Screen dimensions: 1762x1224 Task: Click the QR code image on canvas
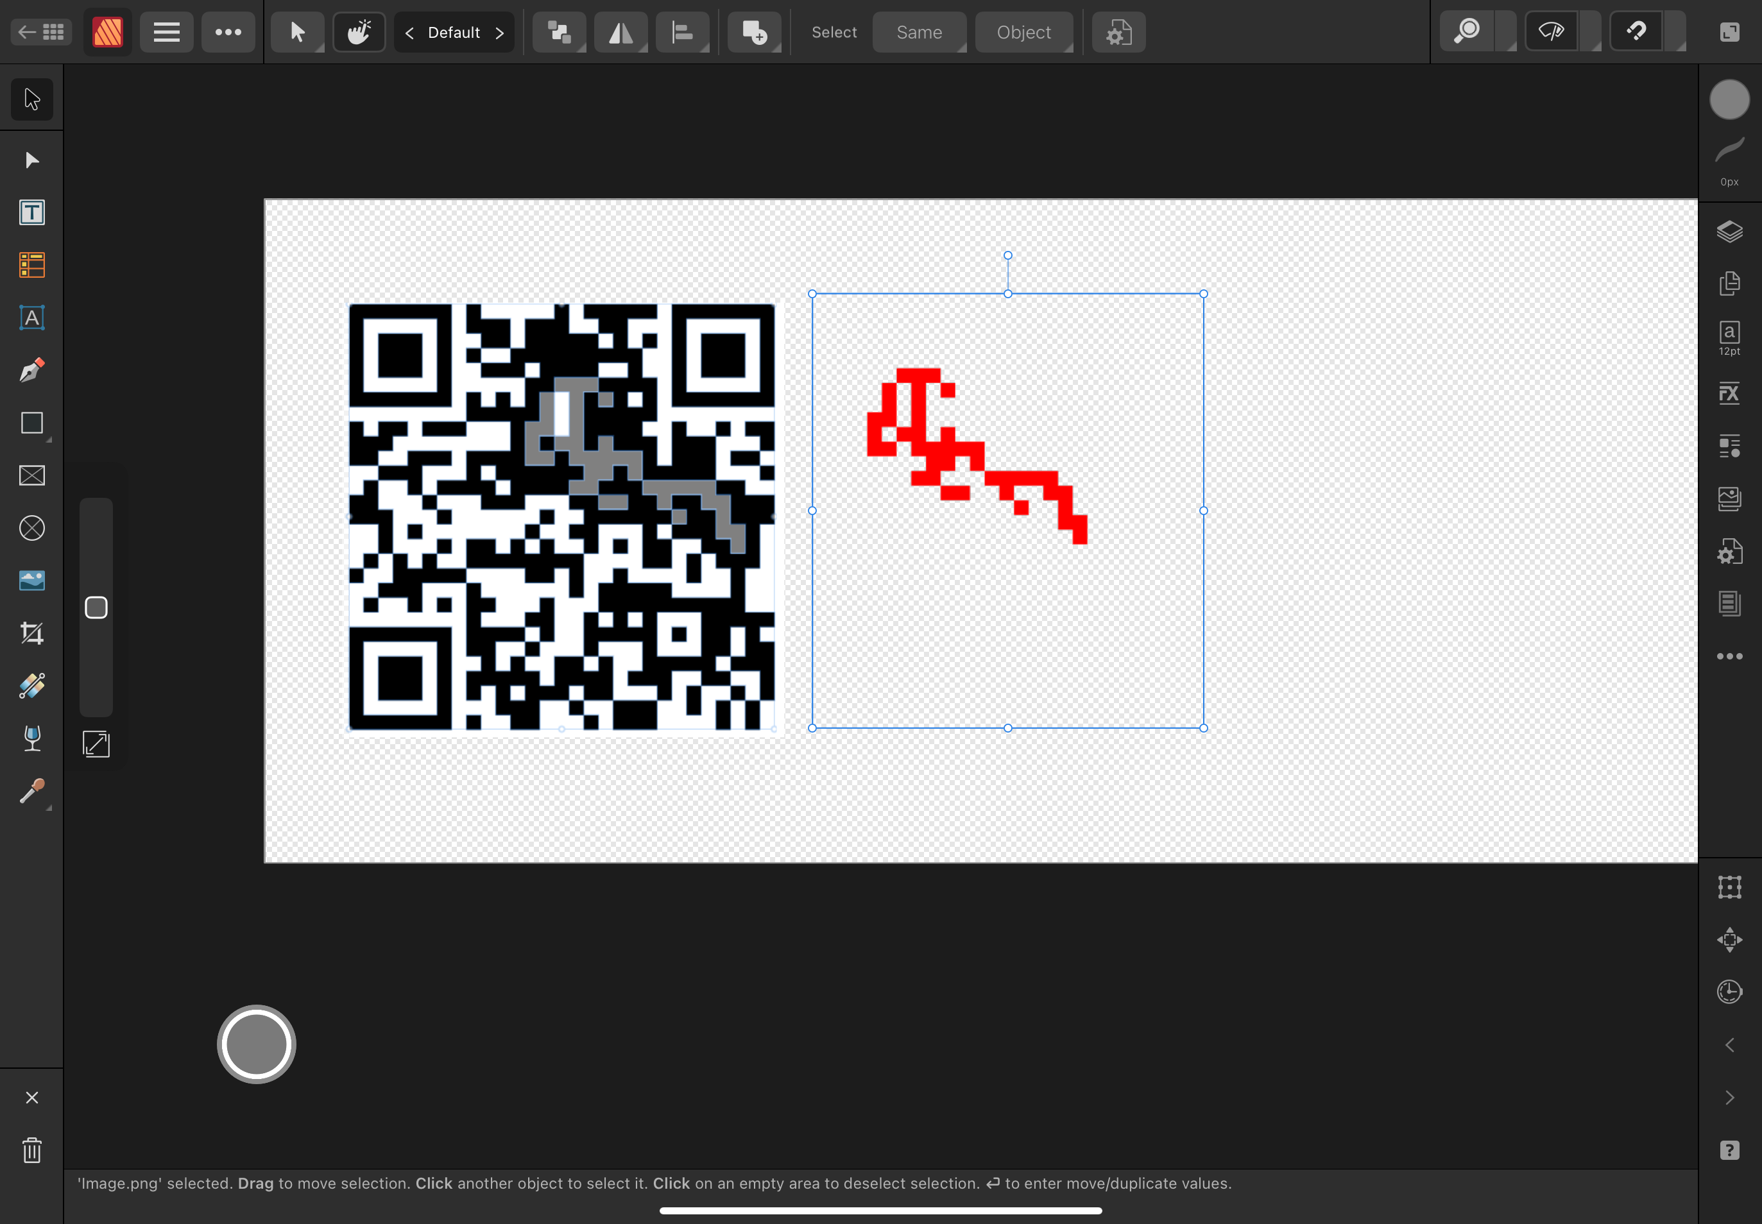[561, 516]
